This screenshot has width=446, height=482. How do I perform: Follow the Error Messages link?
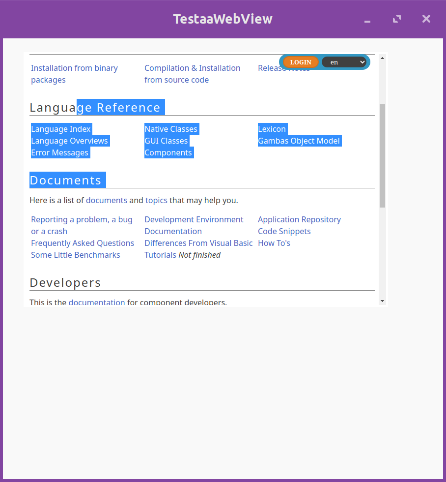tap(59, 152)
